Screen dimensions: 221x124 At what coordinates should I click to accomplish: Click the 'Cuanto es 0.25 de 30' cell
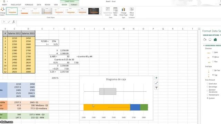64,60
